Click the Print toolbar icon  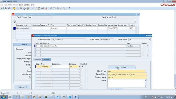[24, 9]
